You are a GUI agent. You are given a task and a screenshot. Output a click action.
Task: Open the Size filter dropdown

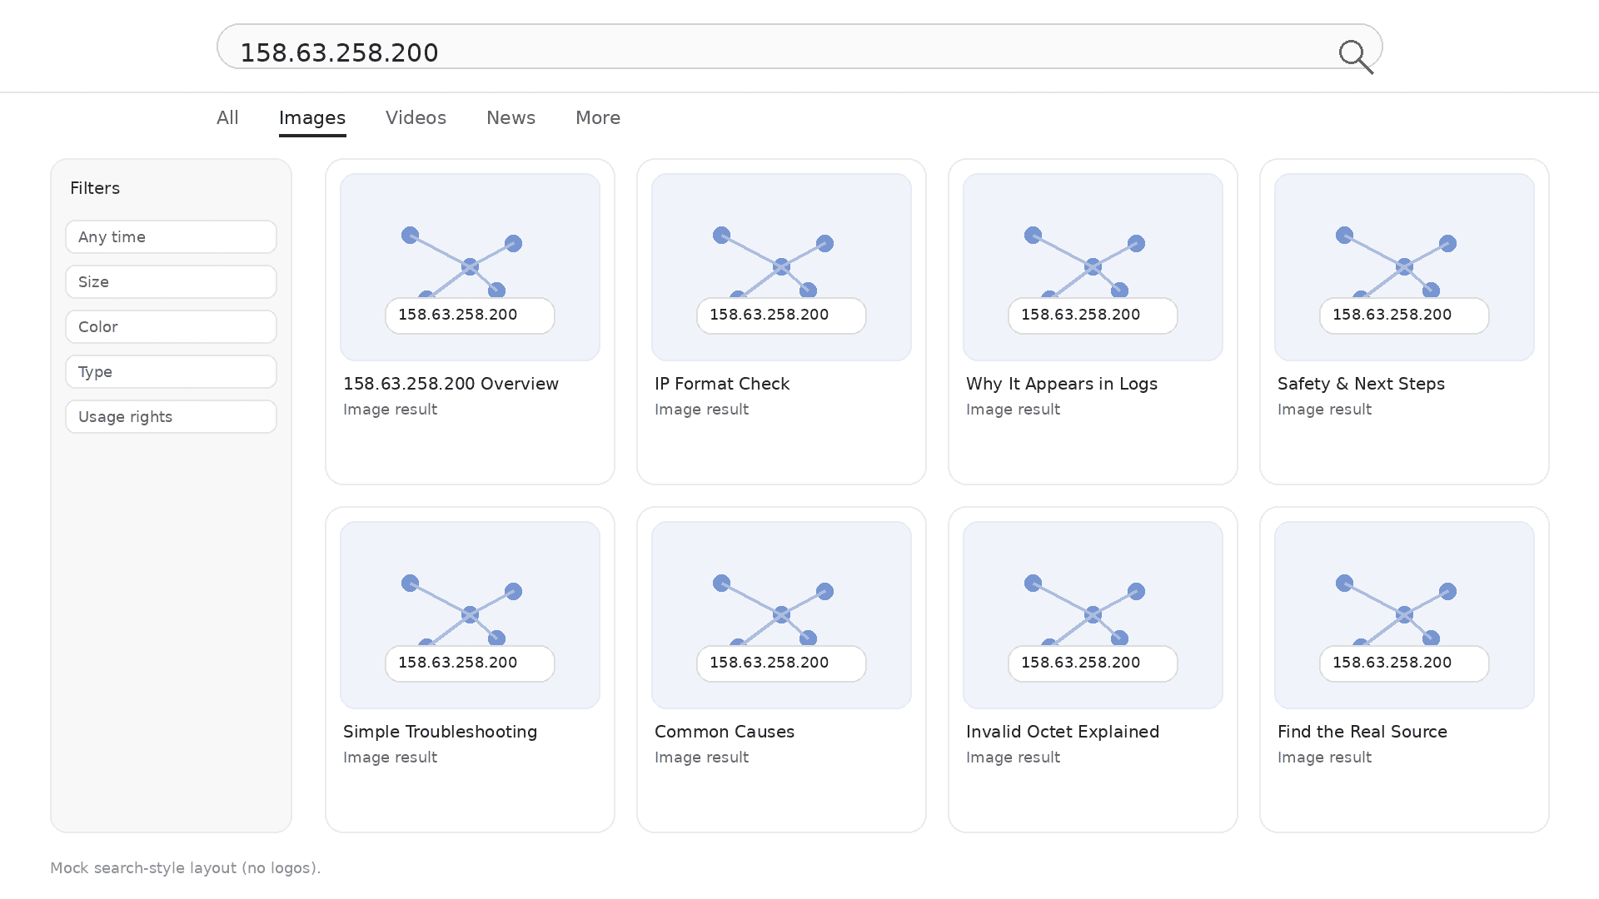[171, 282]
